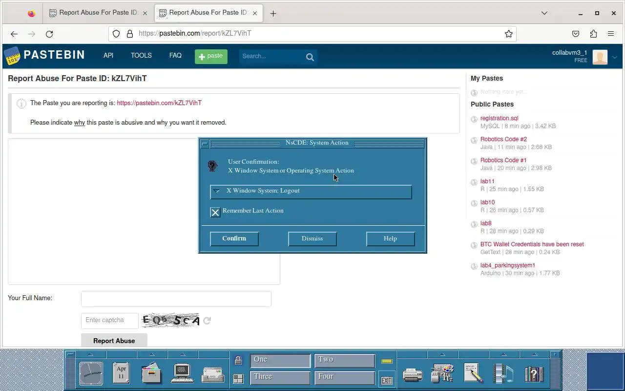Click the yellow activity indicator in the panel

tap(387, 361)
